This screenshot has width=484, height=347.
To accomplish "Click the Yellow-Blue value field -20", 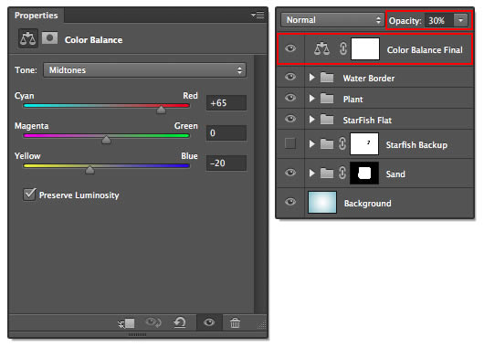I will pos(226,163).
